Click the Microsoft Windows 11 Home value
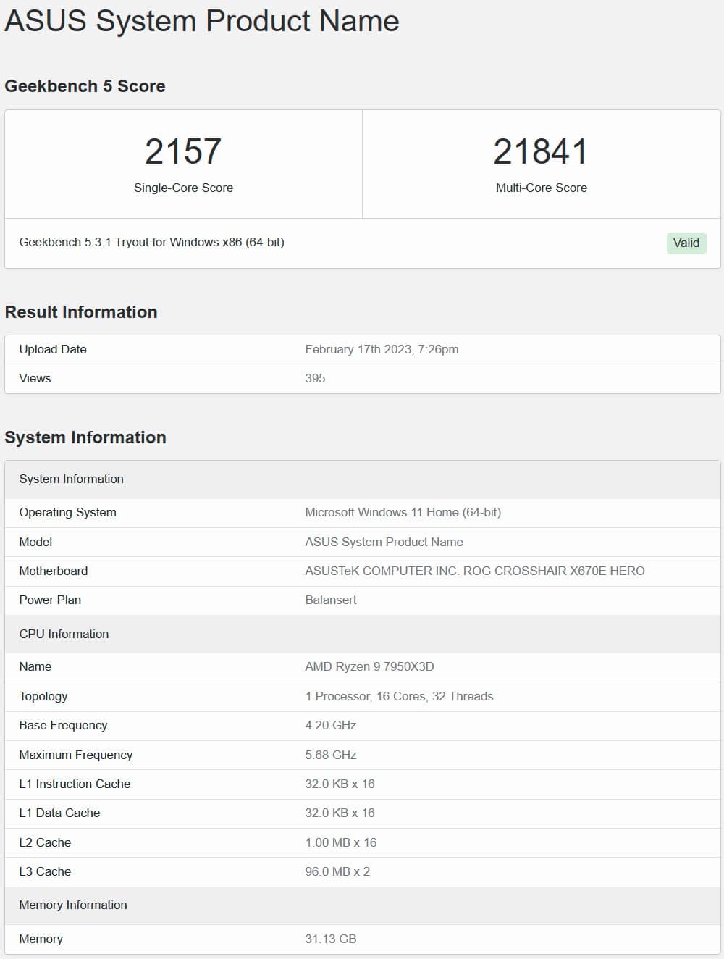The height and width of the screenshot is (959, 724). point(403,513)
